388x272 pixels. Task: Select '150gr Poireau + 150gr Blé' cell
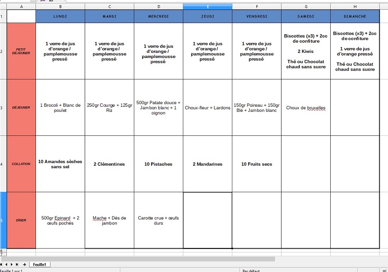tap(257, 108)
